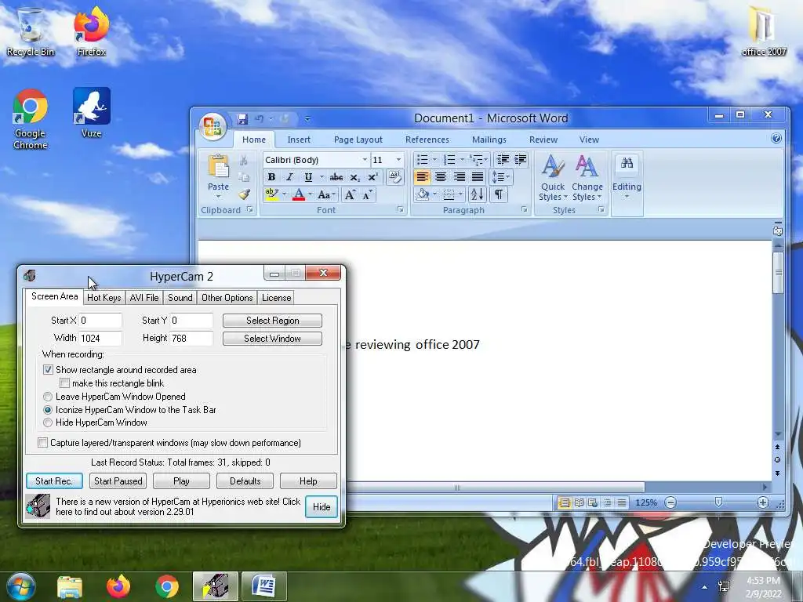This screenshot has height=602, width=803.
Task: Save the document with the floppy icon
Action: (x=242, y=119)
